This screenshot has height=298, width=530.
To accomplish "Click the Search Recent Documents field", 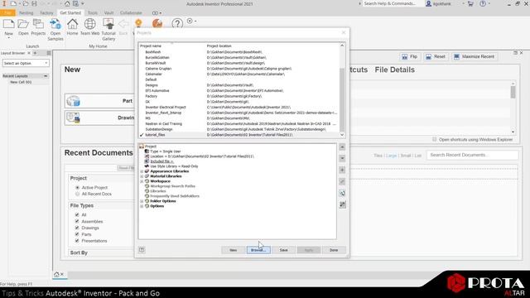I will (472, 155).
